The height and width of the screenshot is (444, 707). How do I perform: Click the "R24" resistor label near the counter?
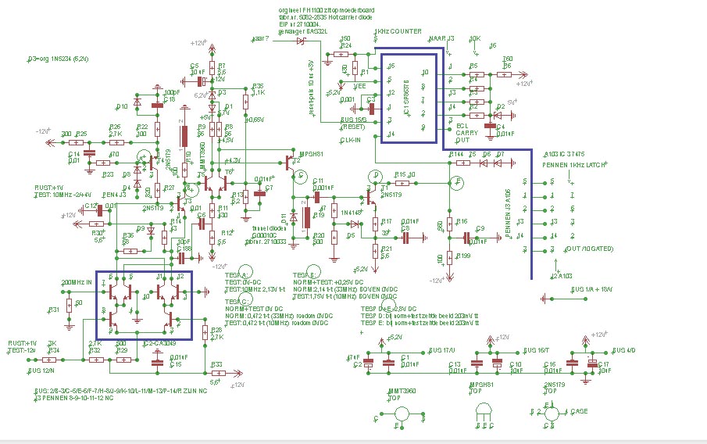pyautogui.click(x=346, y=45)
